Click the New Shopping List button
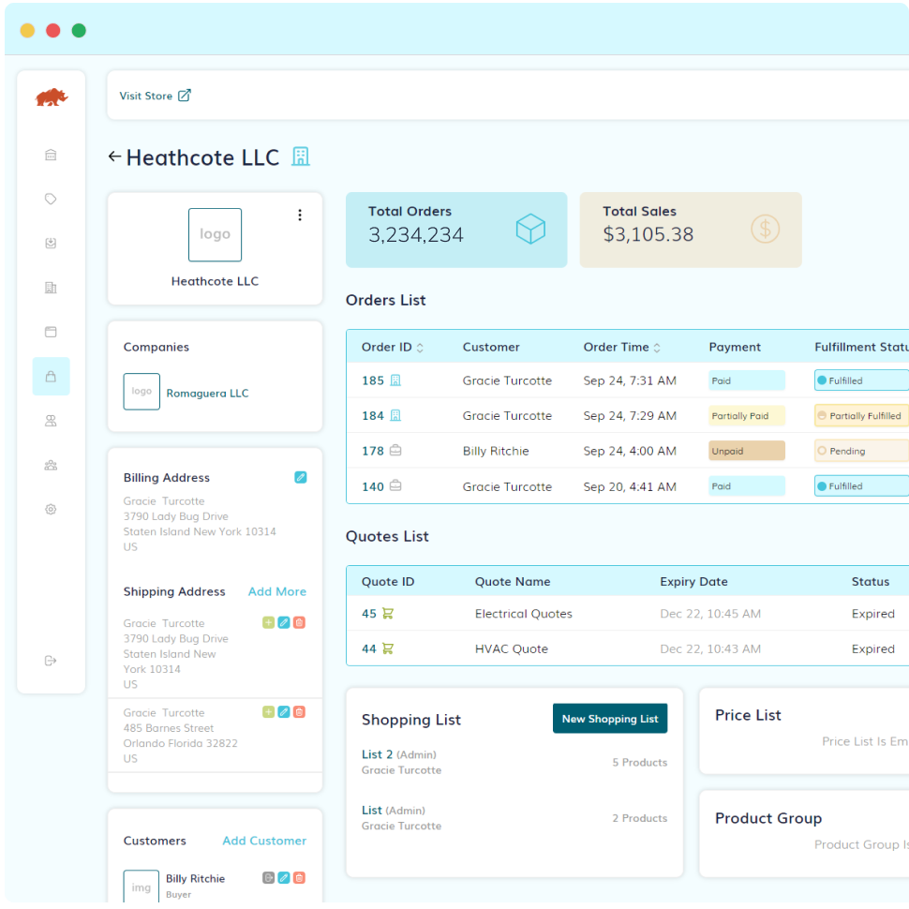 click(x=610, y=719)
